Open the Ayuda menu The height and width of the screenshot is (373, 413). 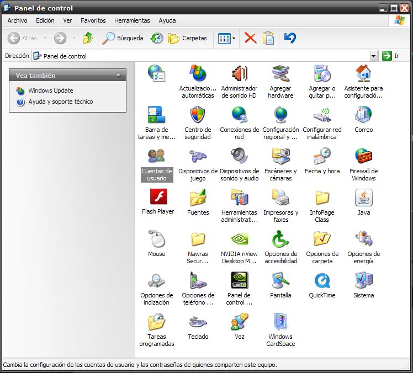pyautogui.click(x=167, y=20)
